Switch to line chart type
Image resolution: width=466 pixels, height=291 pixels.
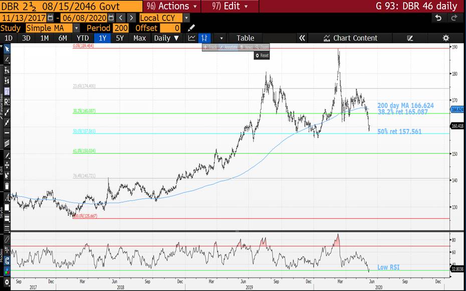[x=192, y=38]
